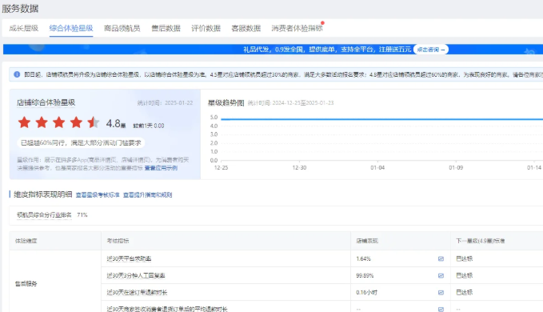
Task: Click the 已达标 status in the 1.64% row
Action: click(465, 258)
